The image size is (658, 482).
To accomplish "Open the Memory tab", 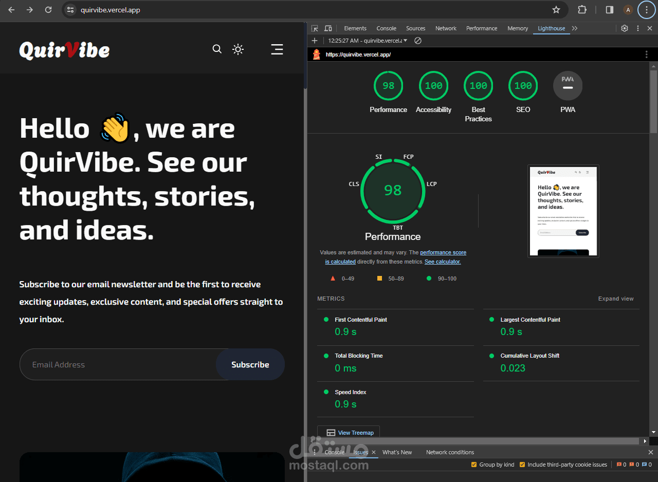I will tap(518, 28).
